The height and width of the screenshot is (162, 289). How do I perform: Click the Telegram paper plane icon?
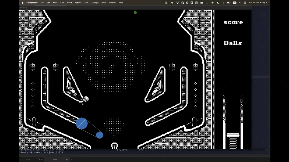172,3
